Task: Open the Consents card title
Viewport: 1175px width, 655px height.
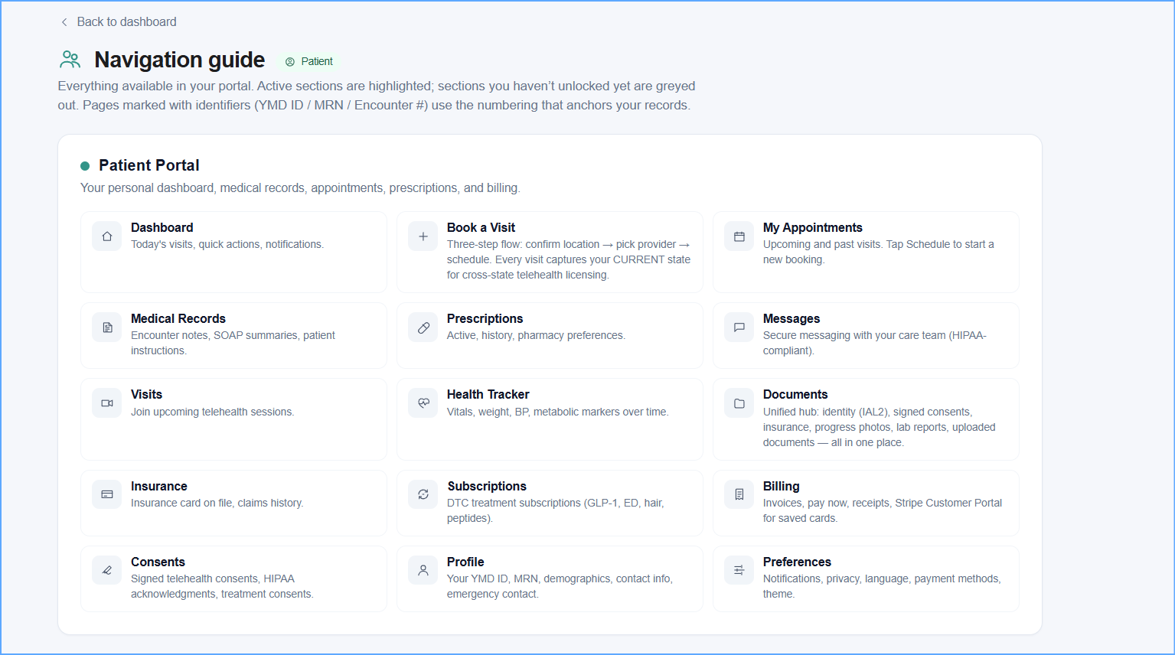Action: [x=158, y=562]
